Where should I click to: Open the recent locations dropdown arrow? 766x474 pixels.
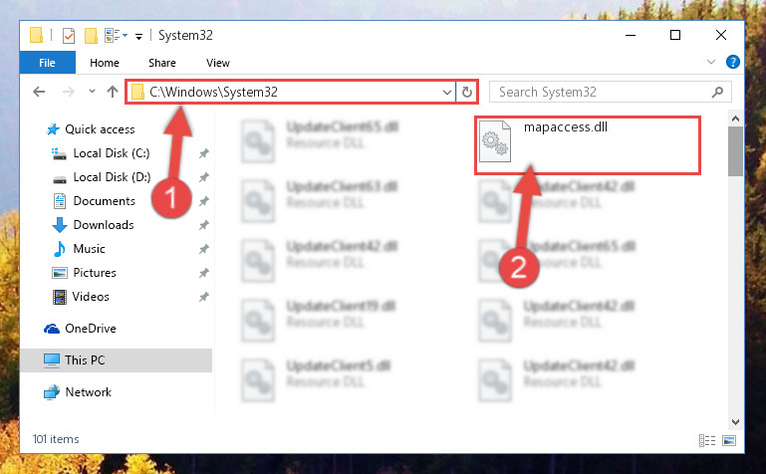click(x=92, y=92)
